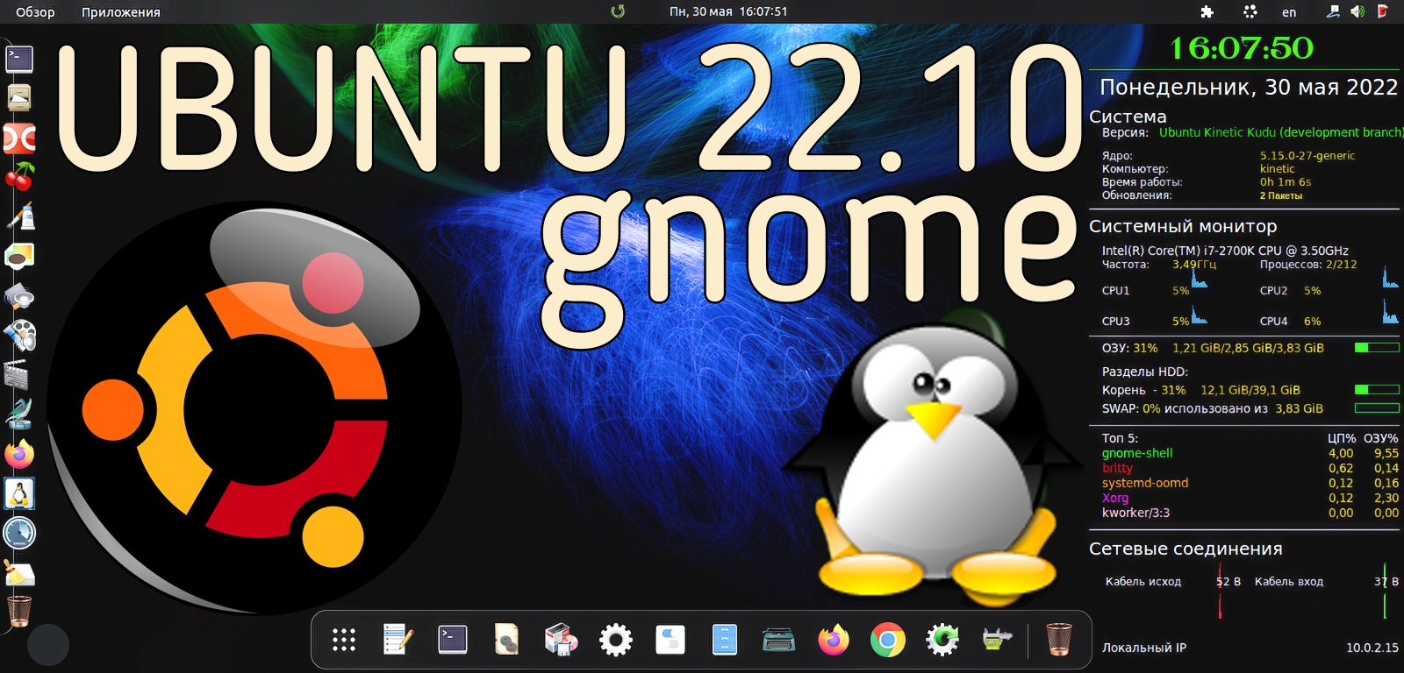Click the 'Intel(R) Core(TM) i7-2700K' CPU text

[1225, 251]
